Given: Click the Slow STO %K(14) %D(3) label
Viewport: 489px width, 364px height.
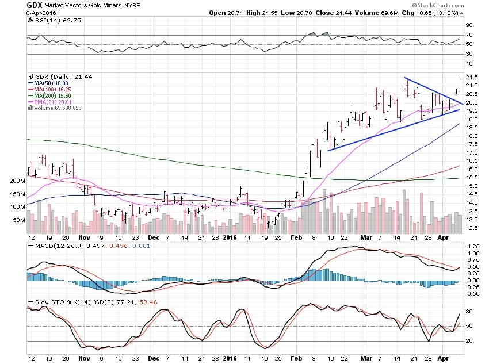Looking at the screenshot, I should click(75, 302).
